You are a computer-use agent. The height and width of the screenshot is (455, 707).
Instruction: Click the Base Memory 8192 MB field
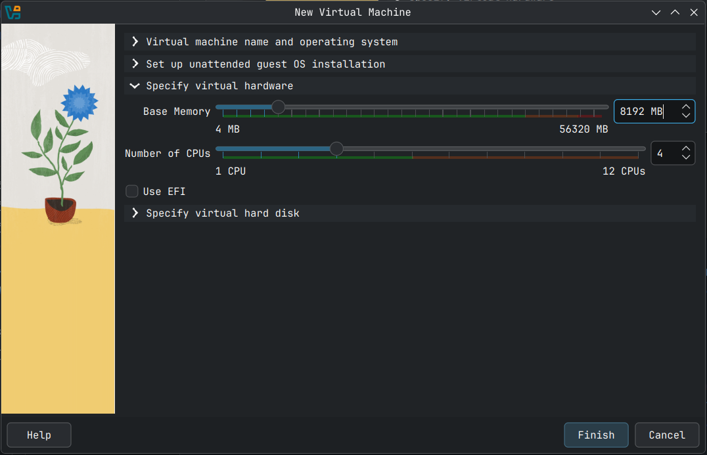[644, 112]
